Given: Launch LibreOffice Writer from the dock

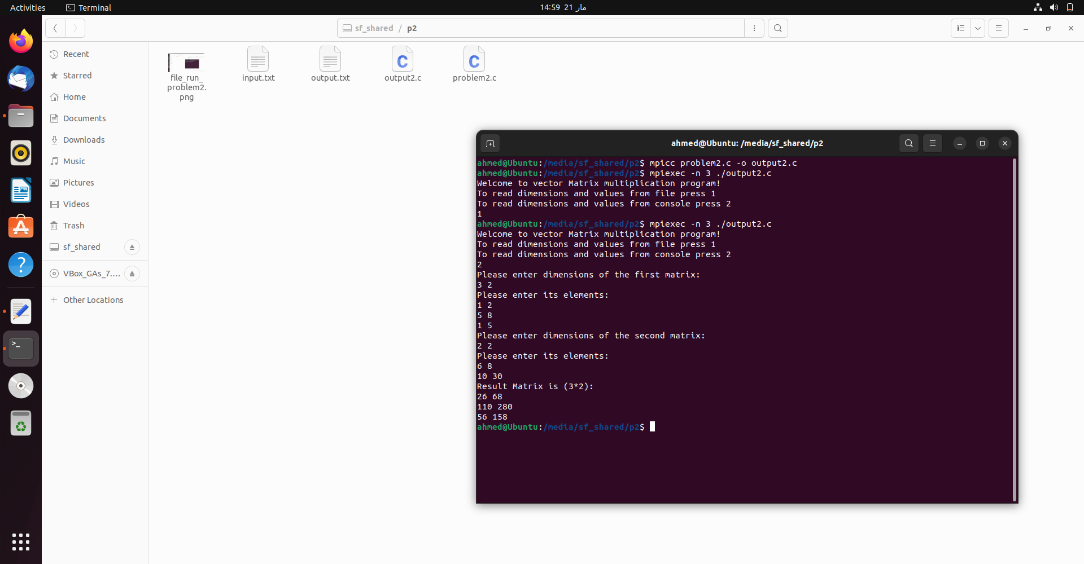Looking at the screenshot, I should click(x=21, y=190).
